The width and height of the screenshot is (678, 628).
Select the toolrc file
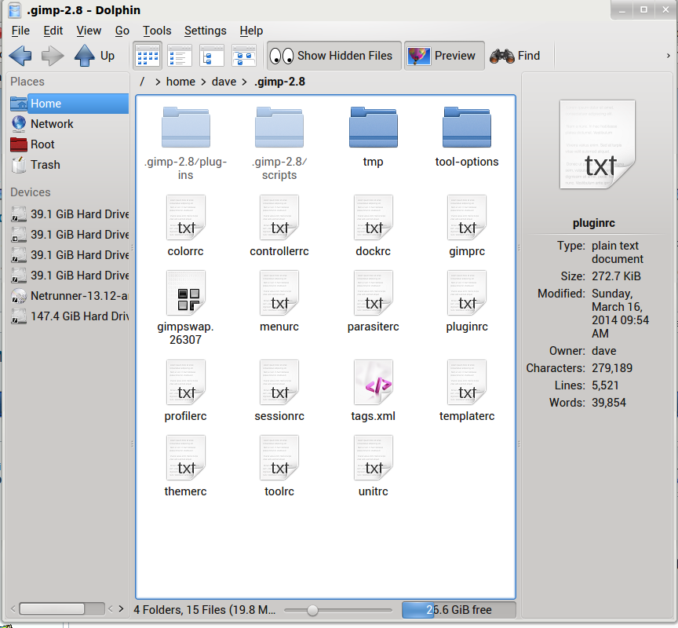click(x=279, y=466)
